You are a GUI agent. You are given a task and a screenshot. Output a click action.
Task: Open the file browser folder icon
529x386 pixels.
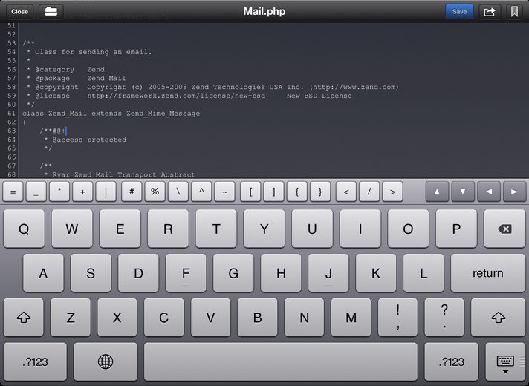tap(51, 11)
